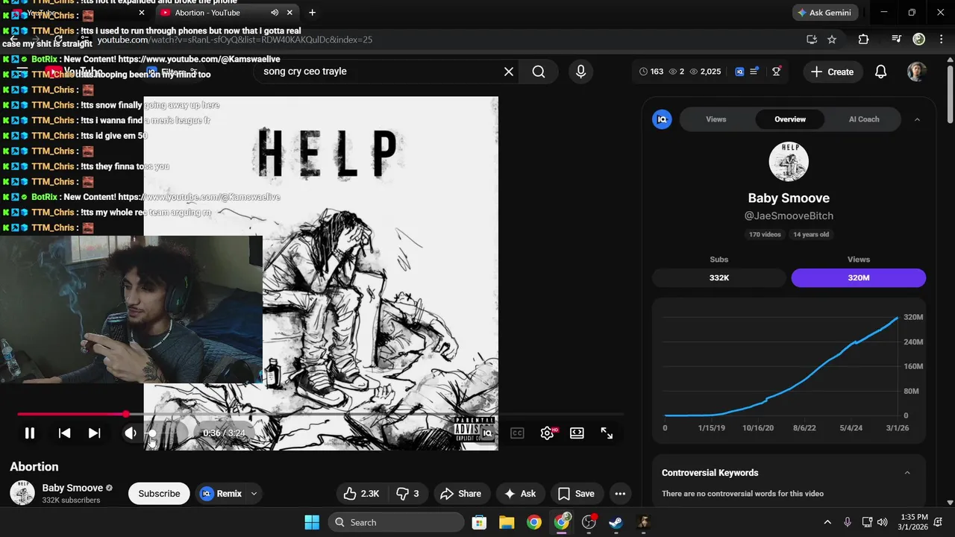Bookmark this page with the star icon
This screenshot has height=537, width=955.
[x=832, y=40]
